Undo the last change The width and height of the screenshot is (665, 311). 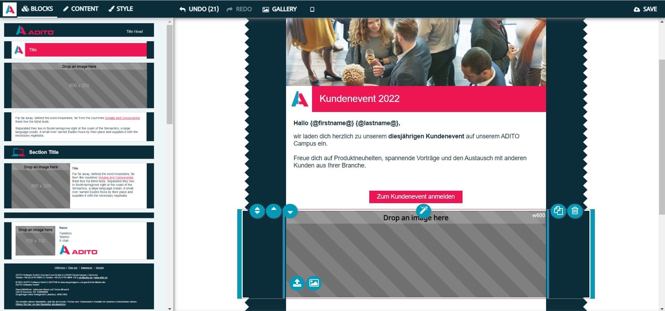(x=199, y=9)
